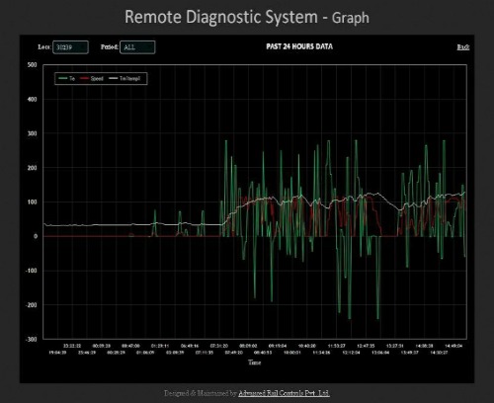
Task: Click the PAST 24 HOURS DATA heading
Action: click(x=299, y=46)
